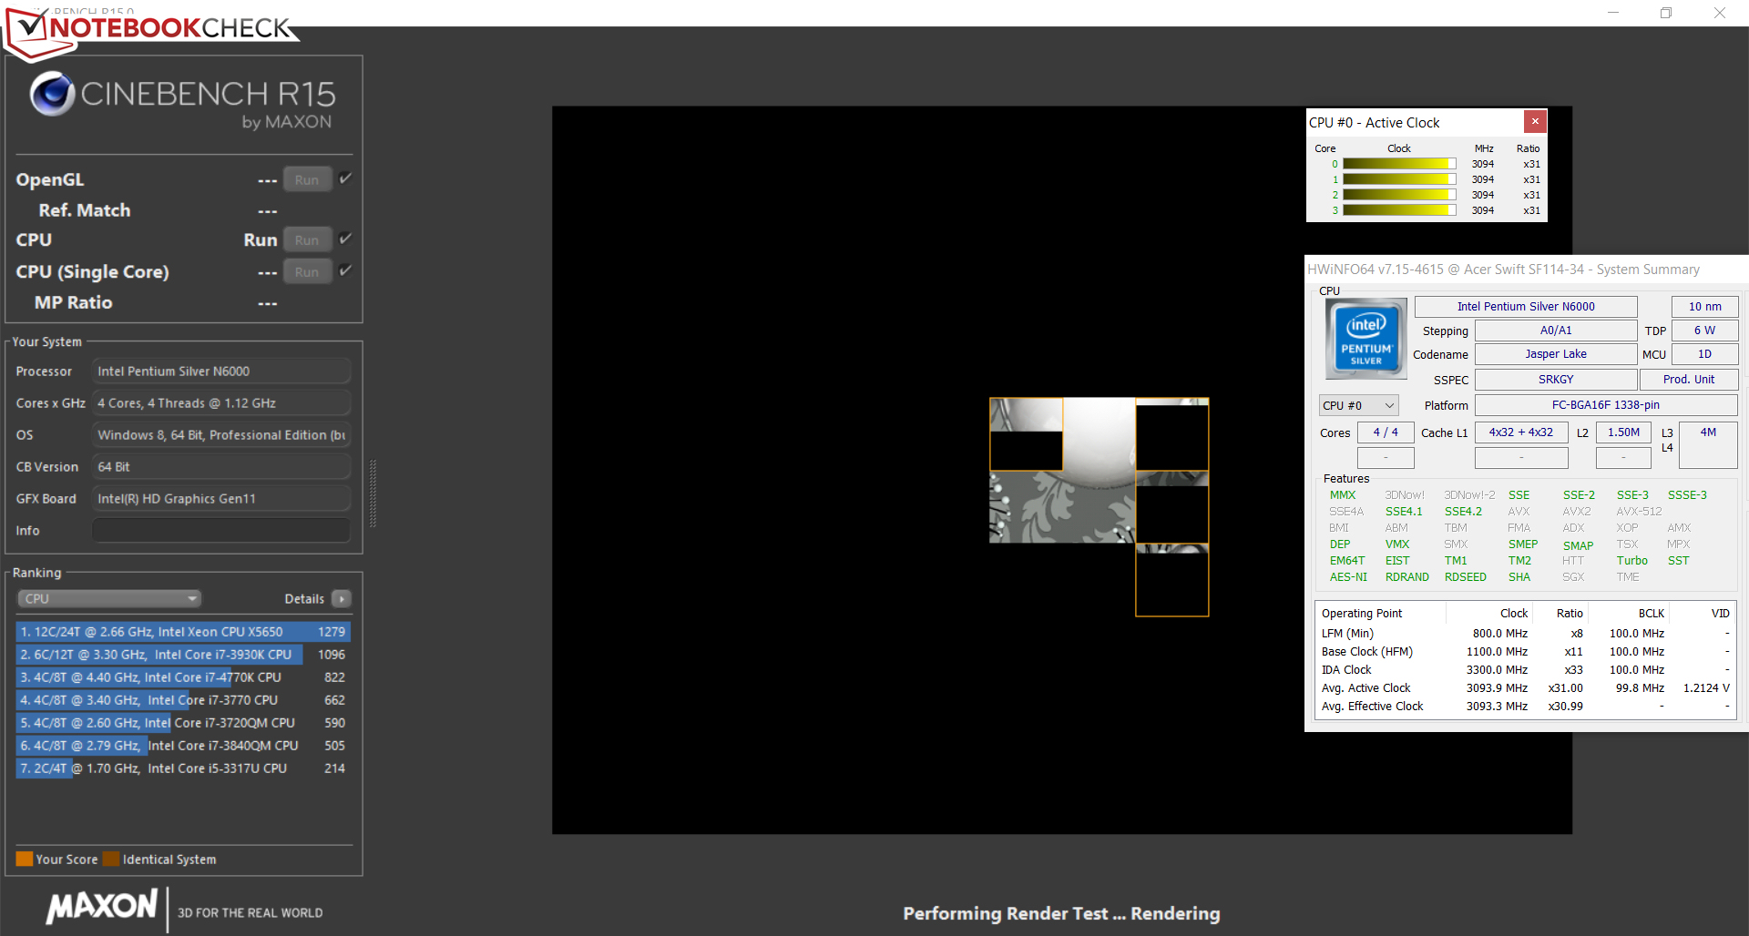
Task: Open the CPU #0 selector in HWiNFO
Action: pyautogui.click(x=1358, y=405)
